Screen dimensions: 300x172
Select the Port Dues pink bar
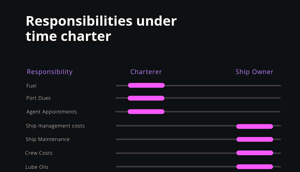coord(146,98)
